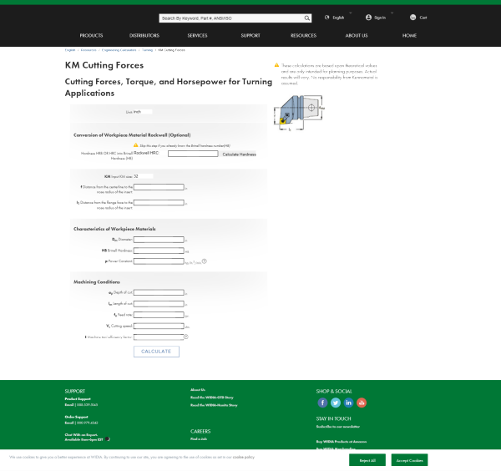Open the Products menu
Screen dimensions: 501x471
pos(91,36)
